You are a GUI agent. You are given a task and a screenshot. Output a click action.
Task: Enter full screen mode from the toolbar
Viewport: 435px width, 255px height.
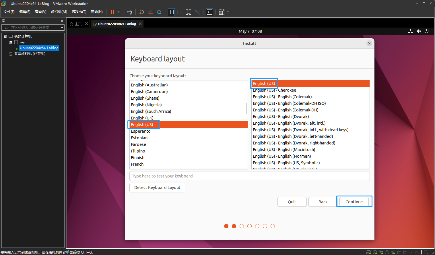189,12
